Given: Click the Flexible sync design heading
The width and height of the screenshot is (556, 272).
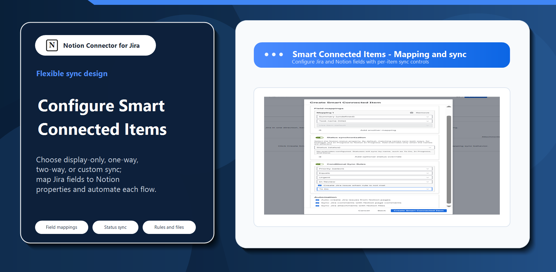Looking at the screenshot, I should tap(72, 74).
